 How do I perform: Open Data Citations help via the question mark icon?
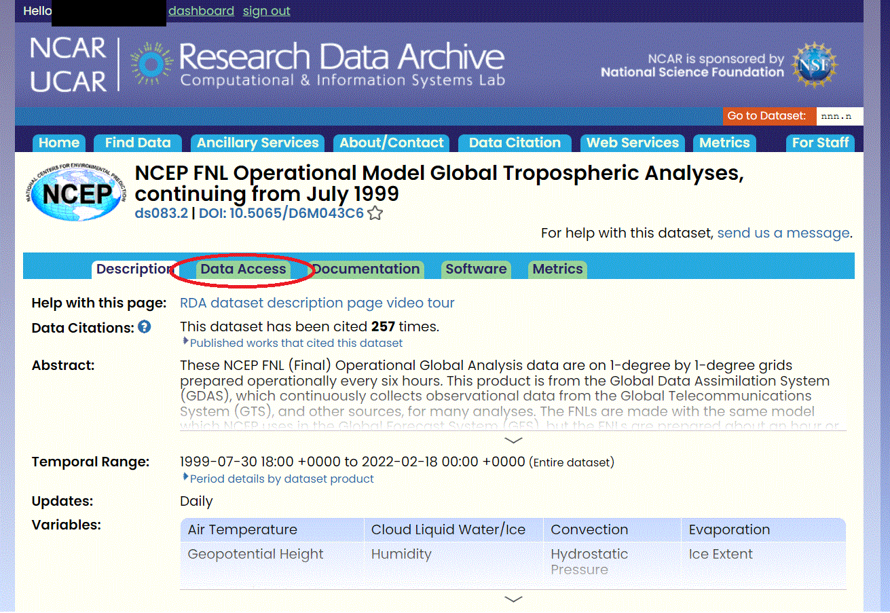coord(143,327)
